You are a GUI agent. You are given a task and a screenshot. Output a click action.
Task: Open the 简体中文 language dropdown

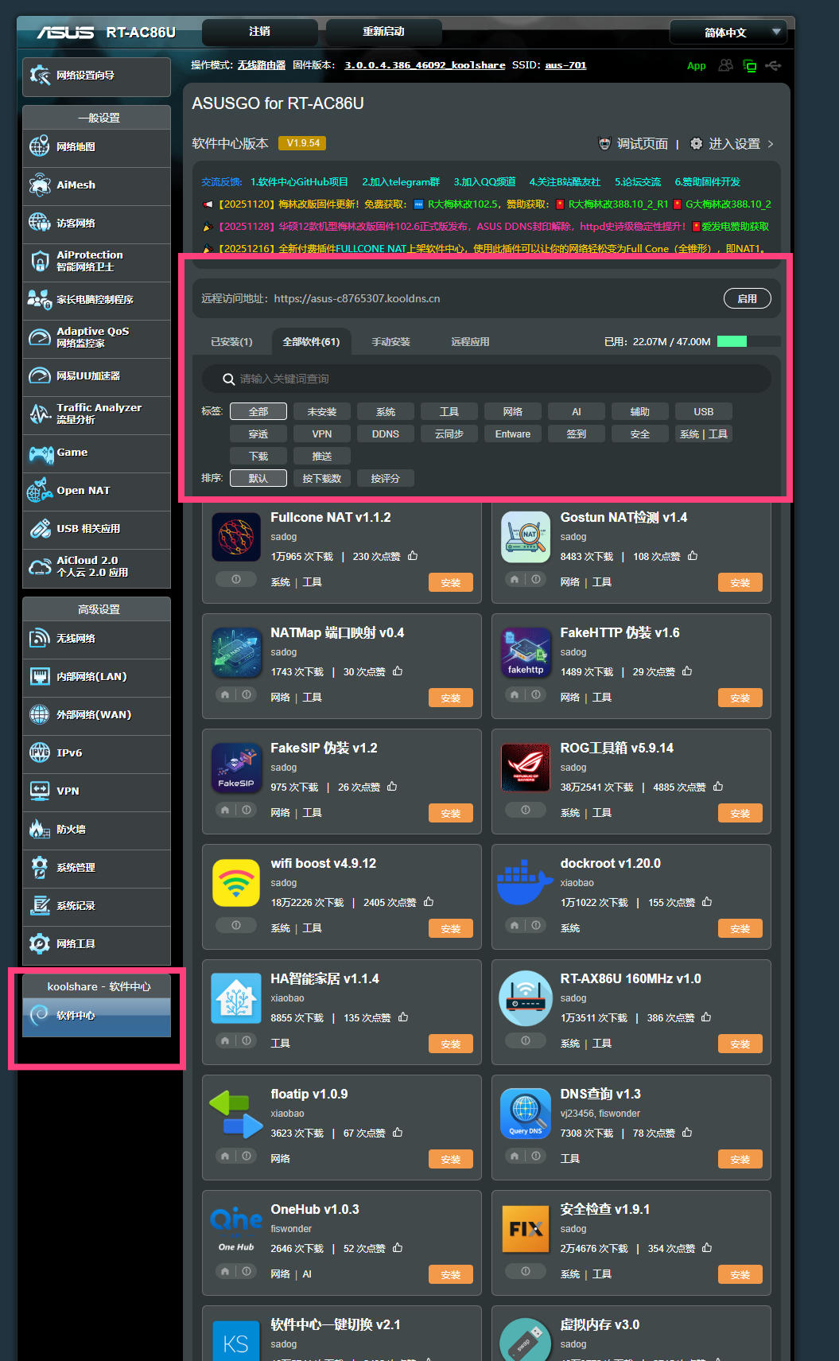(728, 33)
